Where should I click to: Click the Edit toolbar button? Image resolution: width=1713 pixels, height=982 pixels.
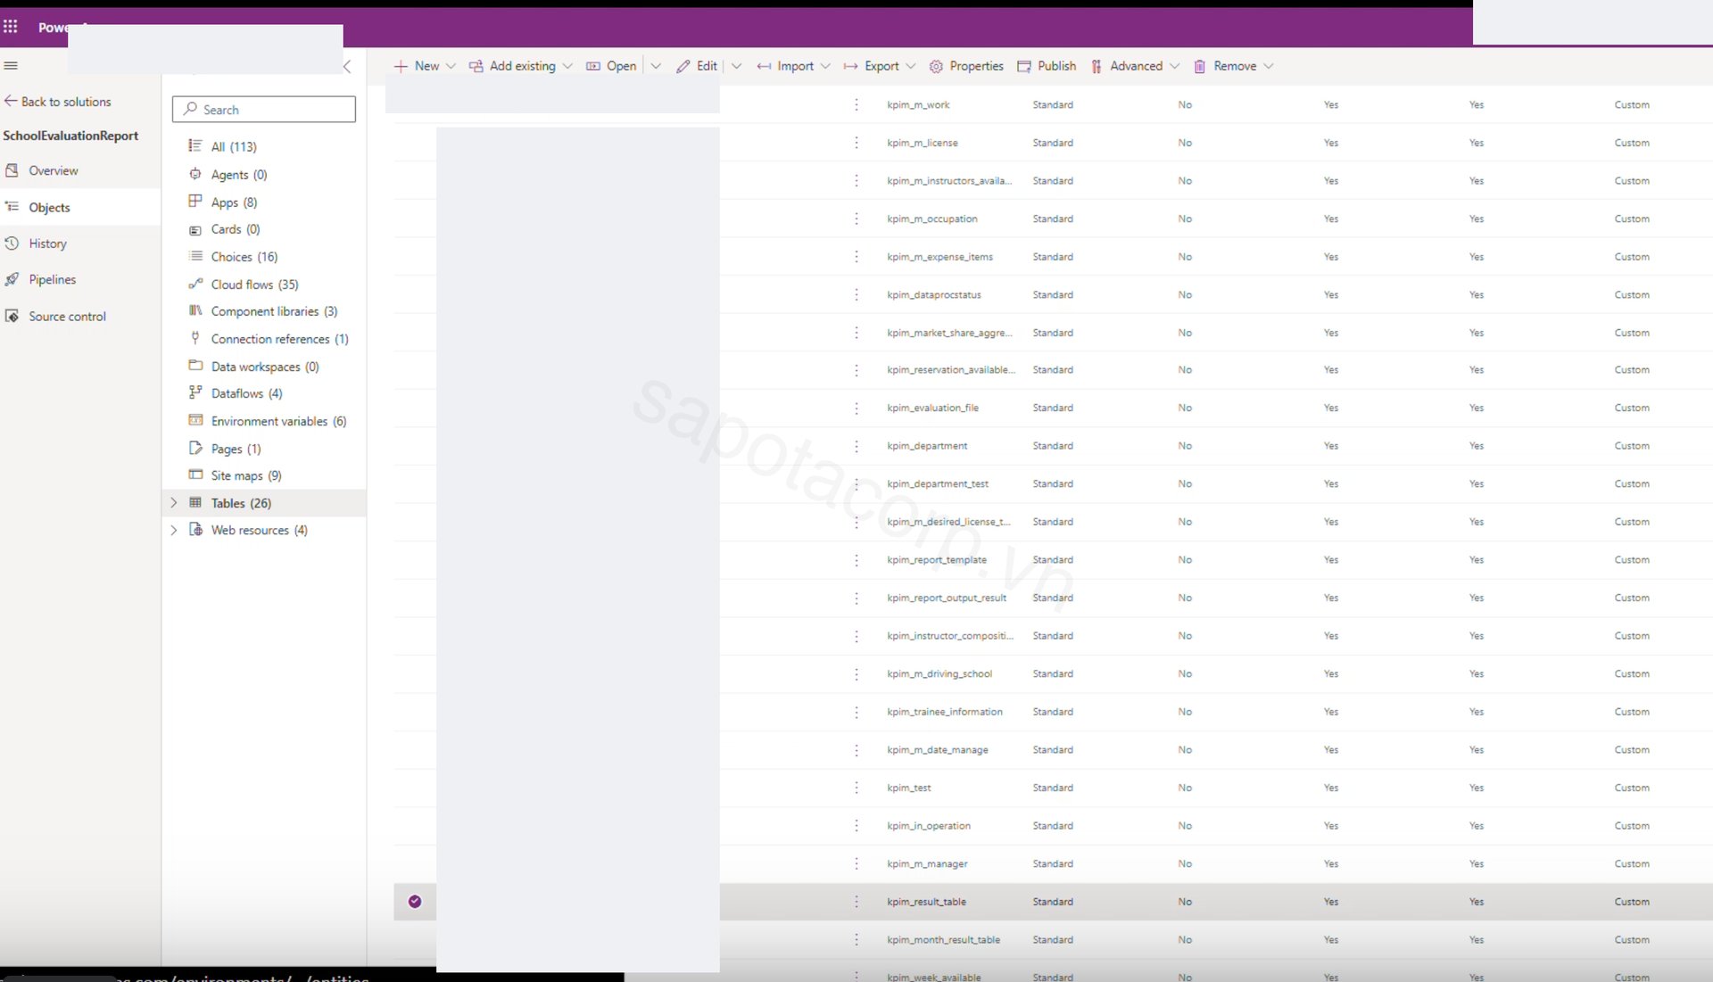[697, 66]
